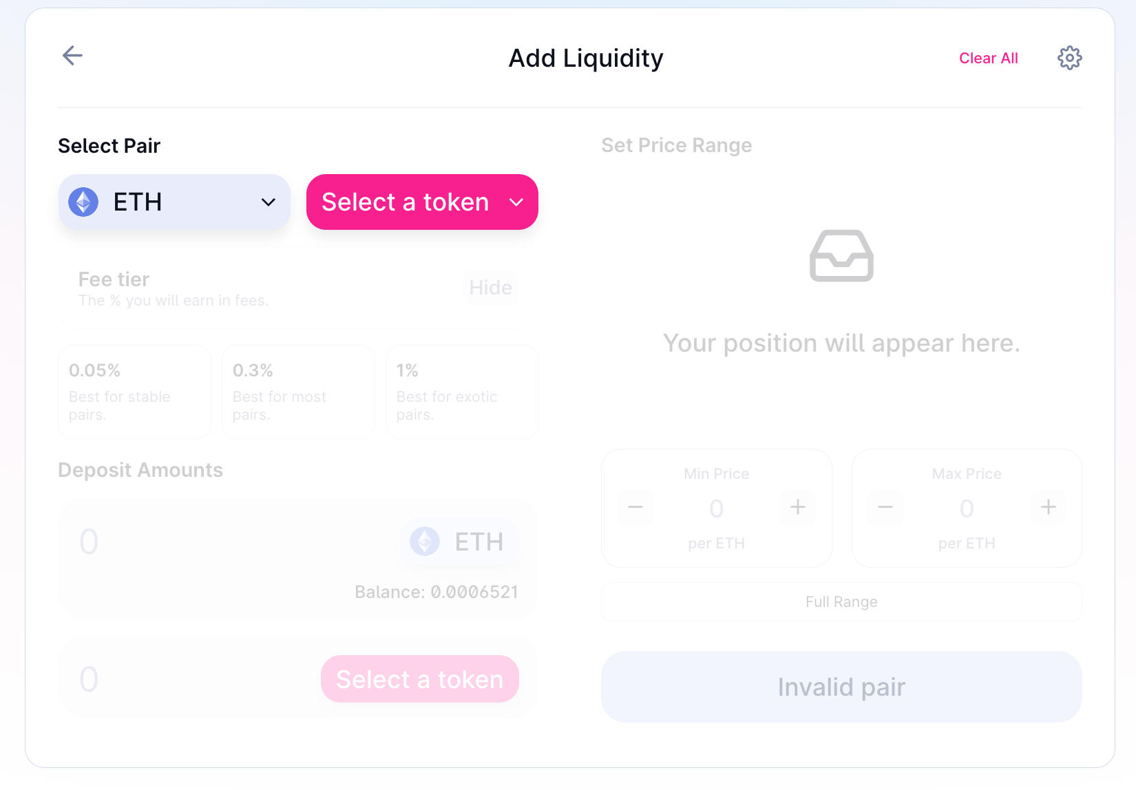Decrease Min Price with minus button

pyautogui.click(x=635, y=508)
